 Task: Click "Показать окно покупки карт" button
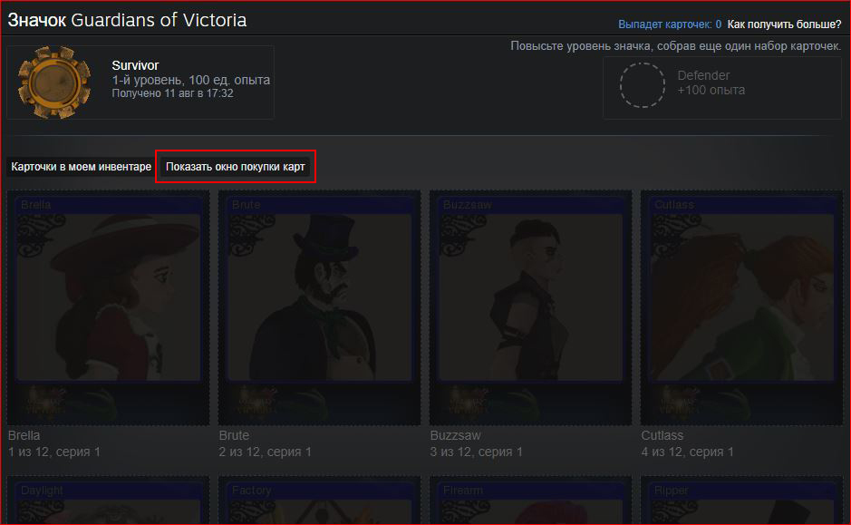(235, 167)
